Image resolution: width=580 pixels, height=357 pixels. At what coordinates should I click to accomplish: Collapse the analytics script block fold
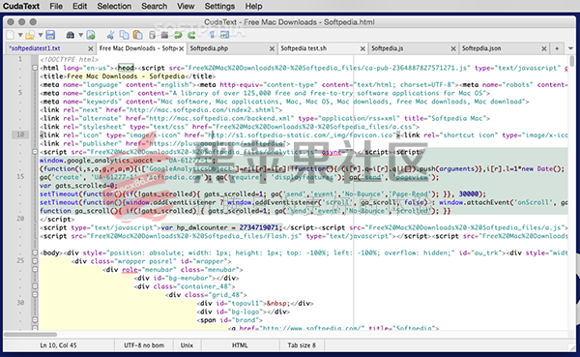click(x=35, y=152)
